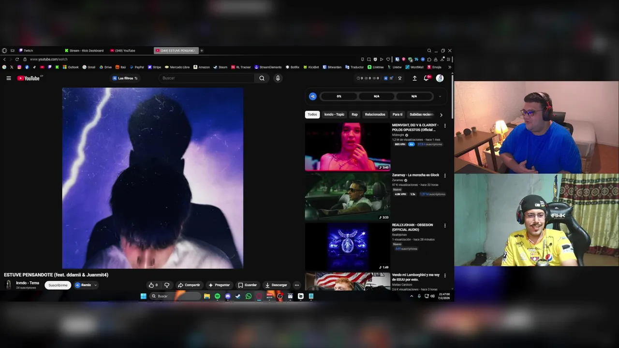Open the Gmail bookmark

click(x=89, y=67)
